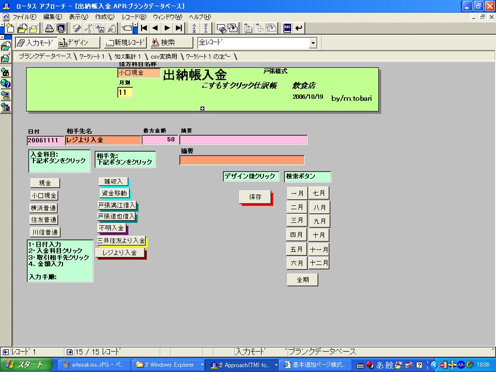Click the print preview monitor icon
Image resolution: width=496 pixels, height=372 pixels.
(x=61, y=28)
